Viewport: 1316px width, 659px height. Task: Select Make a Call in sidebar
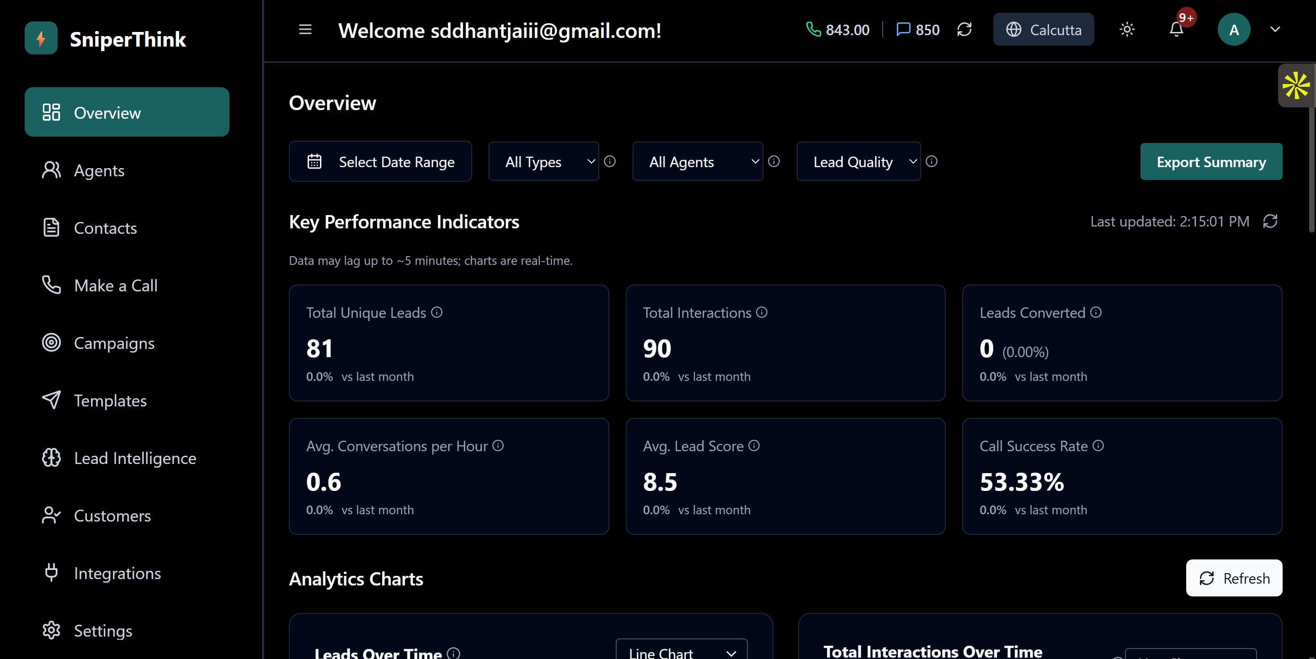pos(127,285)
